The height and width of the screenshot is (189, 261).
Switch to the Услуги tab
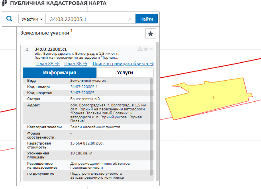point(125,73)
